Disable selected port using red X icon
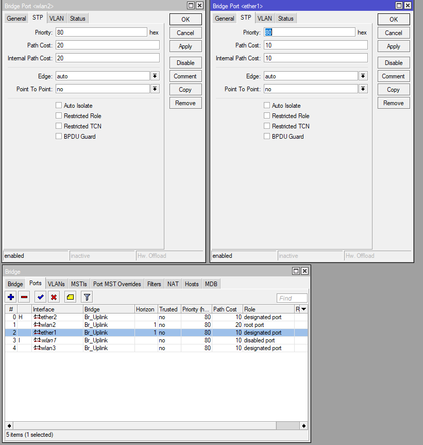Image resolution: width=423 pixels, height=445 pixels. click(54, 297)
